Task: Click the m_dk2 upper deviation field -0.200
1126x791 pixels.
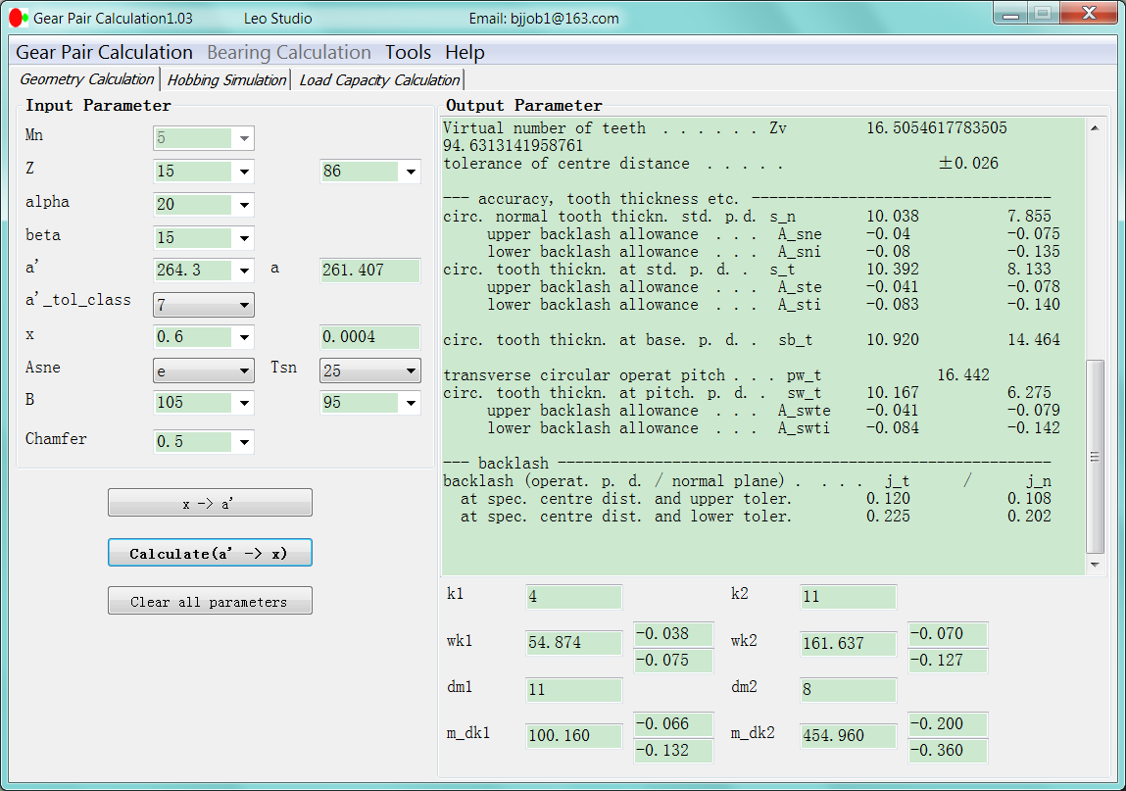Action: point(948,724)
